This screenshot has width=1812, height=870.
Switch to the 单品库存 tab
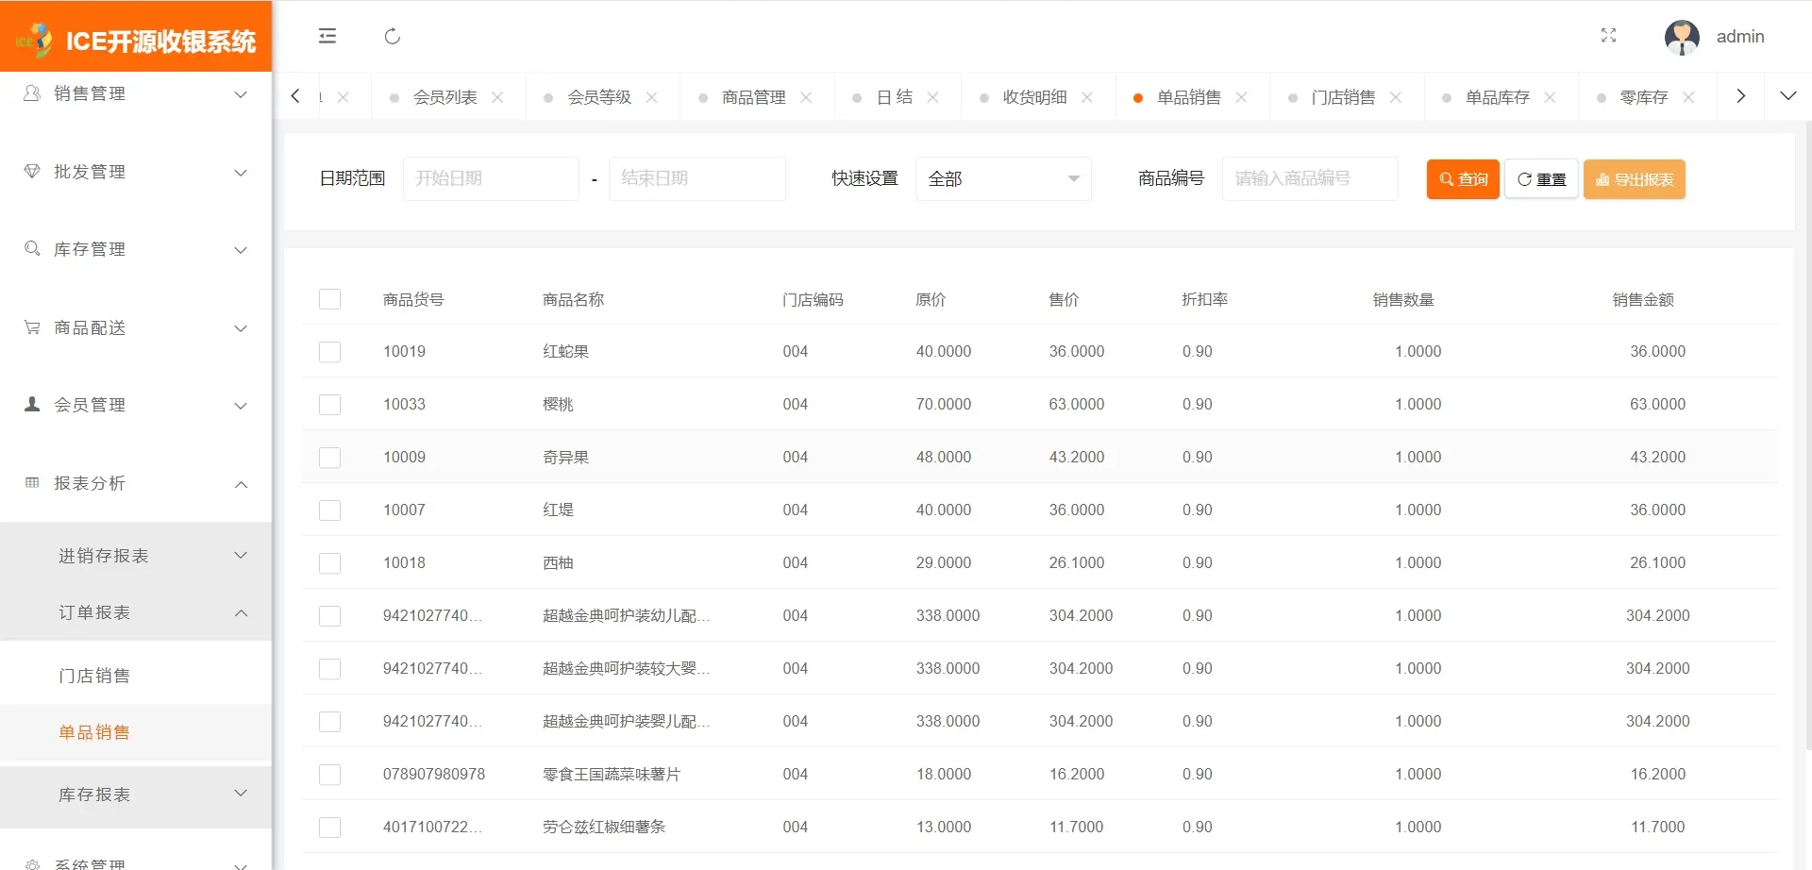(1497, 97)
